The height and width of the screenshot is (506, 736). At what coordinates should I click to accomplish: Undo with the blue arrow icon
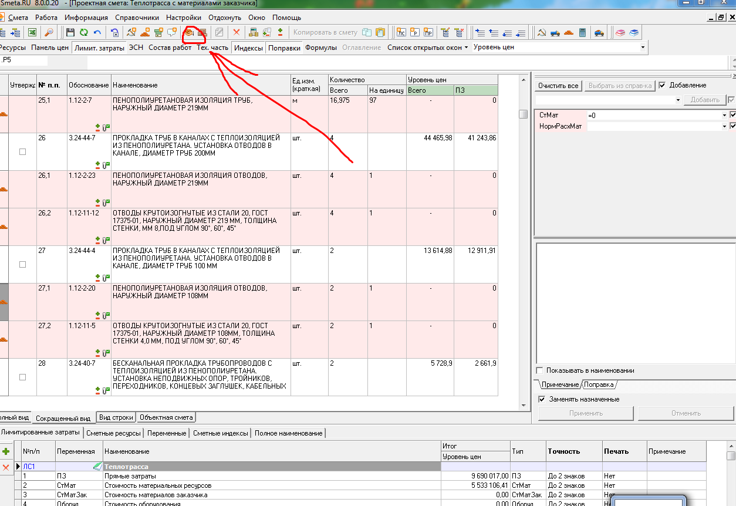click(x=97, y=32)
